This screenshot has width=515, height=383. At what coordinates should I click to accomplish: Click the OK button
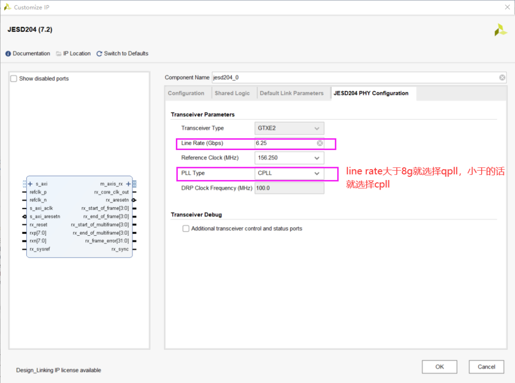click(440, 367)
